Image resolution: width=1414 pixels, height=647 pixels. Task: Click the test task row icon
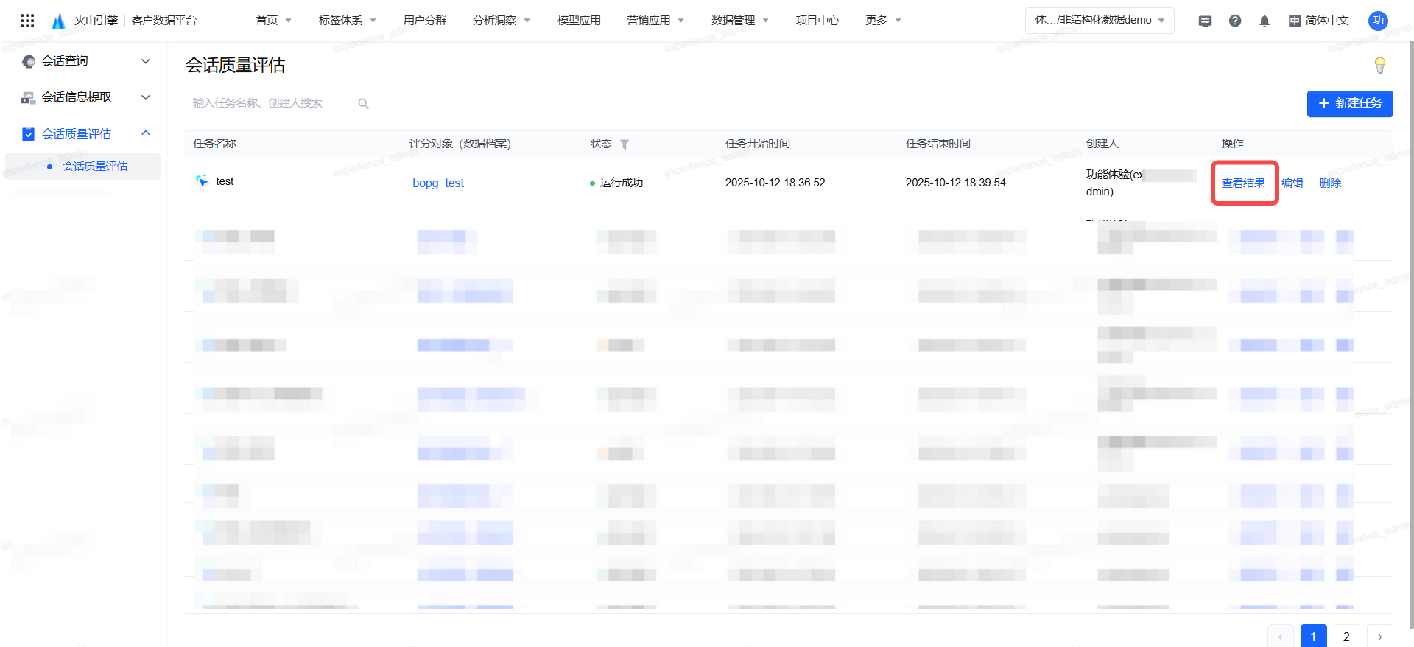pyautogui.click(x=203, y=181)
